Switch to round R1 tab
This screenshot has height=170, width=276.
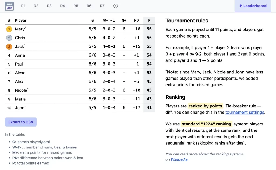[x=23, y=6]
